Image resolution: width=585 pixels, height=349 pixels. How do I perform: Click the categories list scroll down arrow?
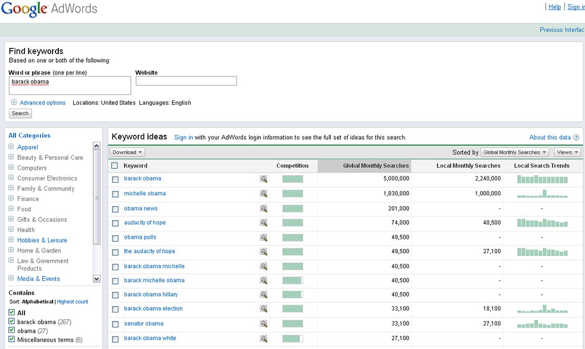pos(97,279)
